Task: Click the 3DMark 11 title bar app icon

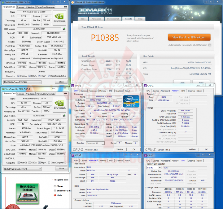Action: point(72,2)
